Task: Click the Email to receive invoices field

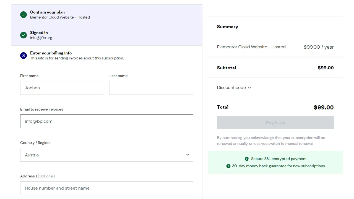Action: (107, 121)
